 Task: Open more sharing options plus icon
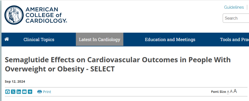coord(30,92)
